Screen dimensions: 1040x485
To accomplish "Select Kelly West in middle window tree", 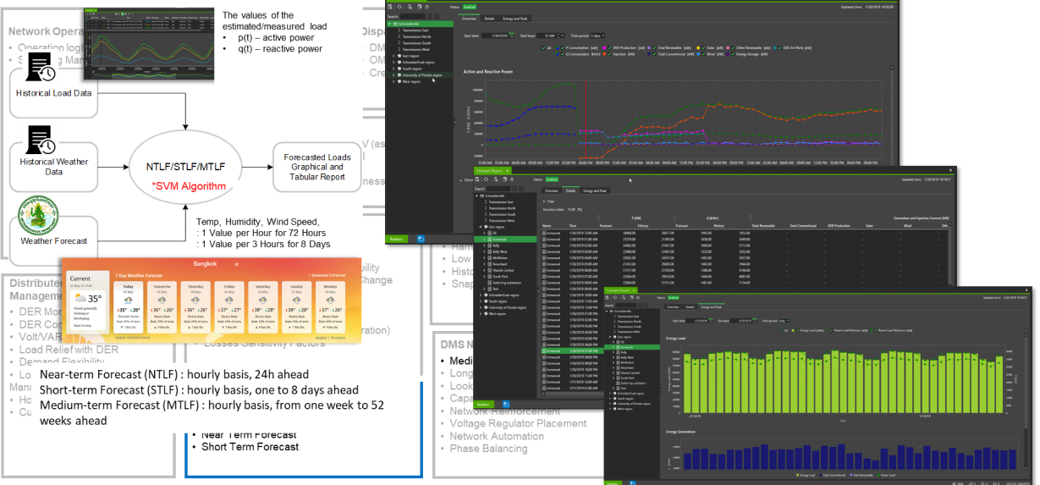I will click(x=500, y=251).
